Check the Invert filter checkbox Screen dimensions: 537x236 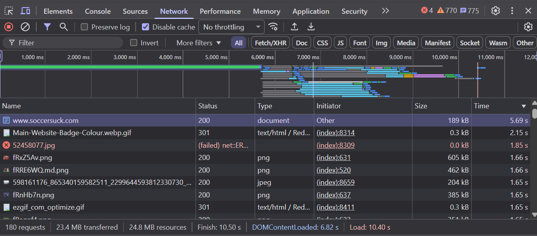coord(134,43)
